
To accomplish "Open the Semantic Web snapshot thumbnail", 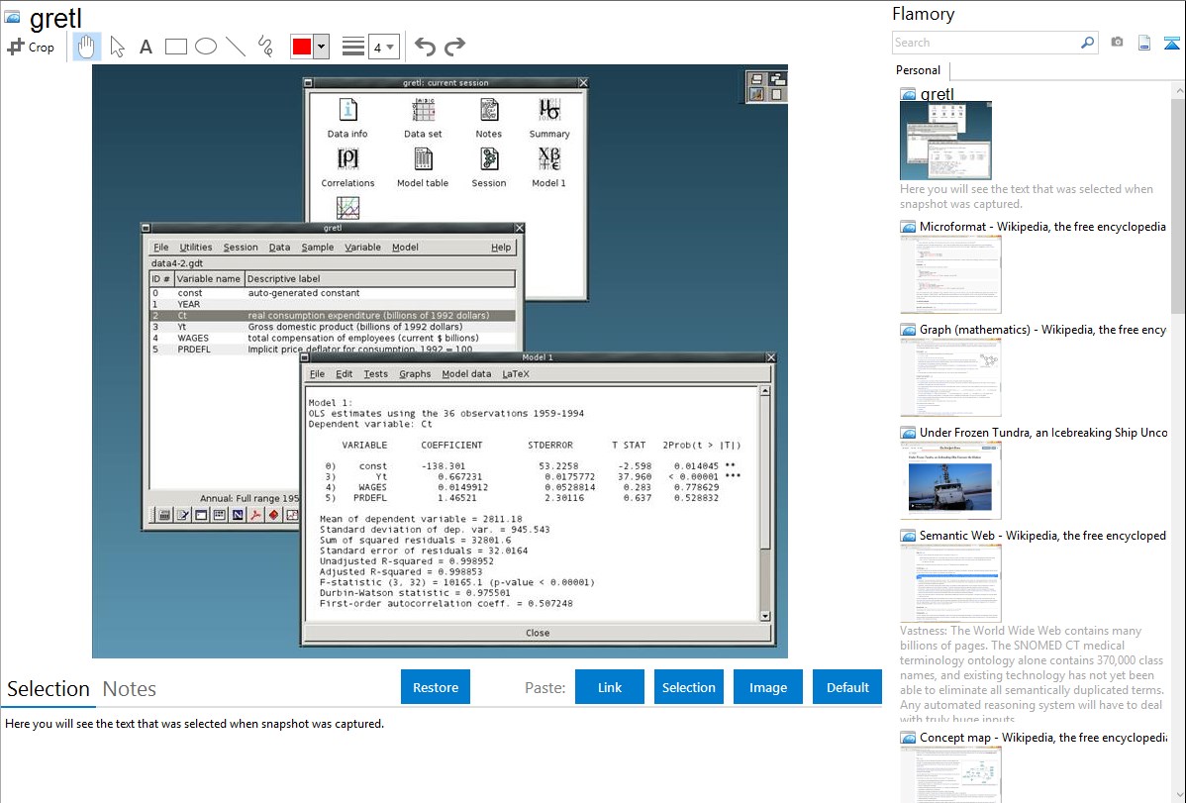I will click(x=950, y=583).
